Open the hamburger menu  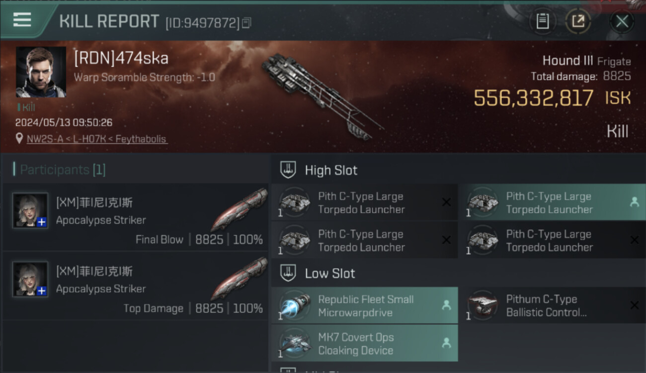pos(22,20)
